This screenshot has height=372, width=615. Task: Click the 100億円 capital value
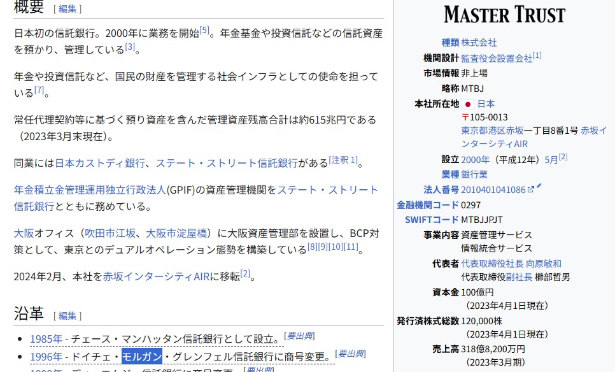pyautogui.click(x=477, y=292)
